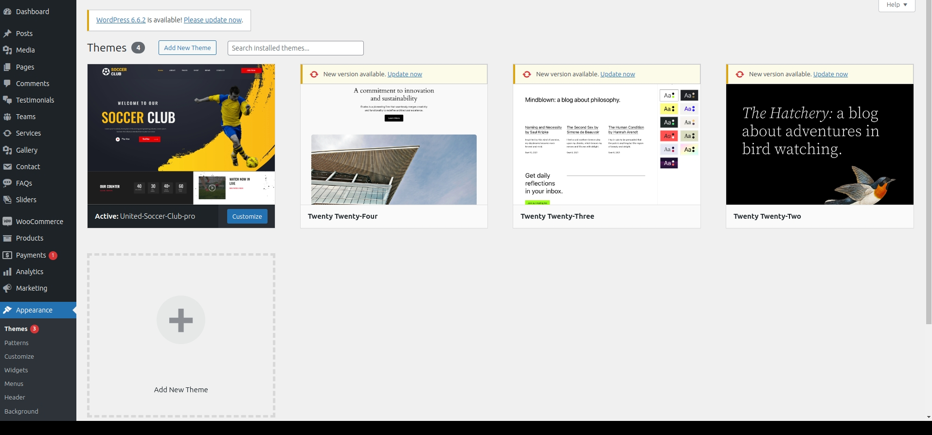Screen dimensions: 932x435
Task: Click the Marketing megaphone icon
Action: coord(7,288)
